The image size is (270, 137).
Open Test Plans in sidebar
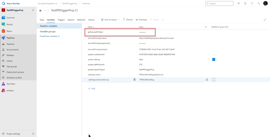tap(11, 84)
